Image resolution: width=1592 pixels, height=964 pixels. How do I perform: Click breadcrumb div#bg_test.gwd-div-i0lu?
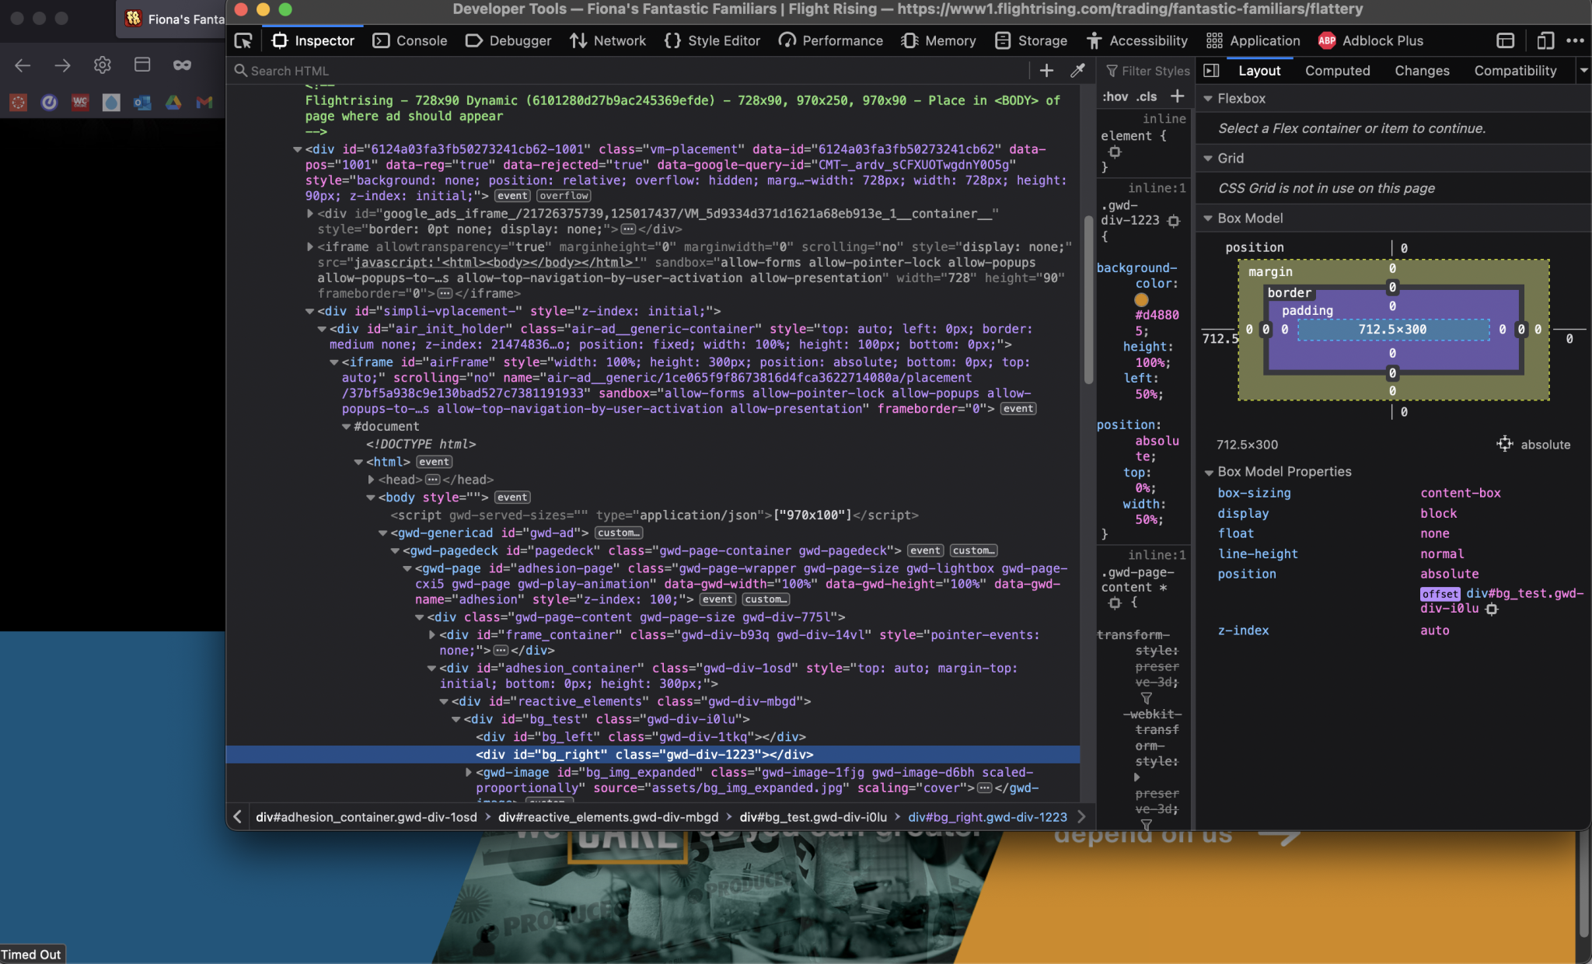tap(813, 817)
